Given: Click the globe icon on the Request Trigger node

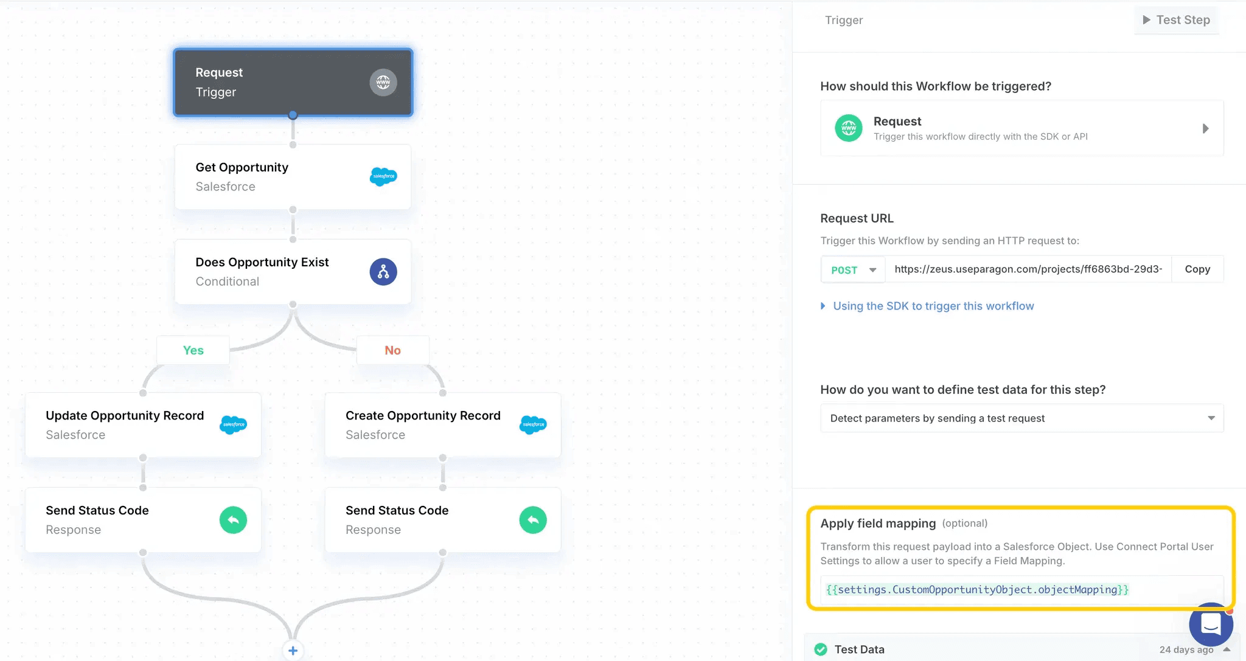Looking at the screenshot, I should (x=383, y=82).
